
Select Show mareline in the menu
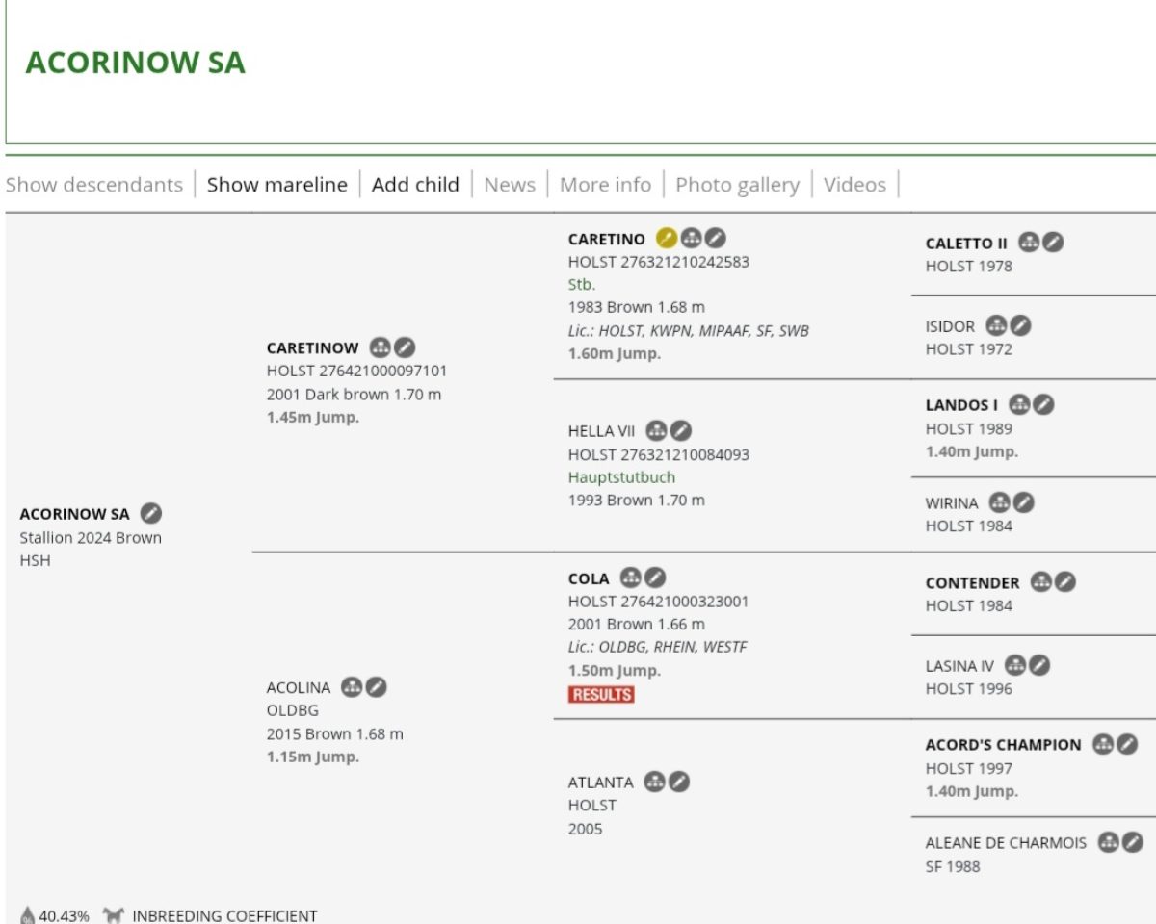point(276,185)
